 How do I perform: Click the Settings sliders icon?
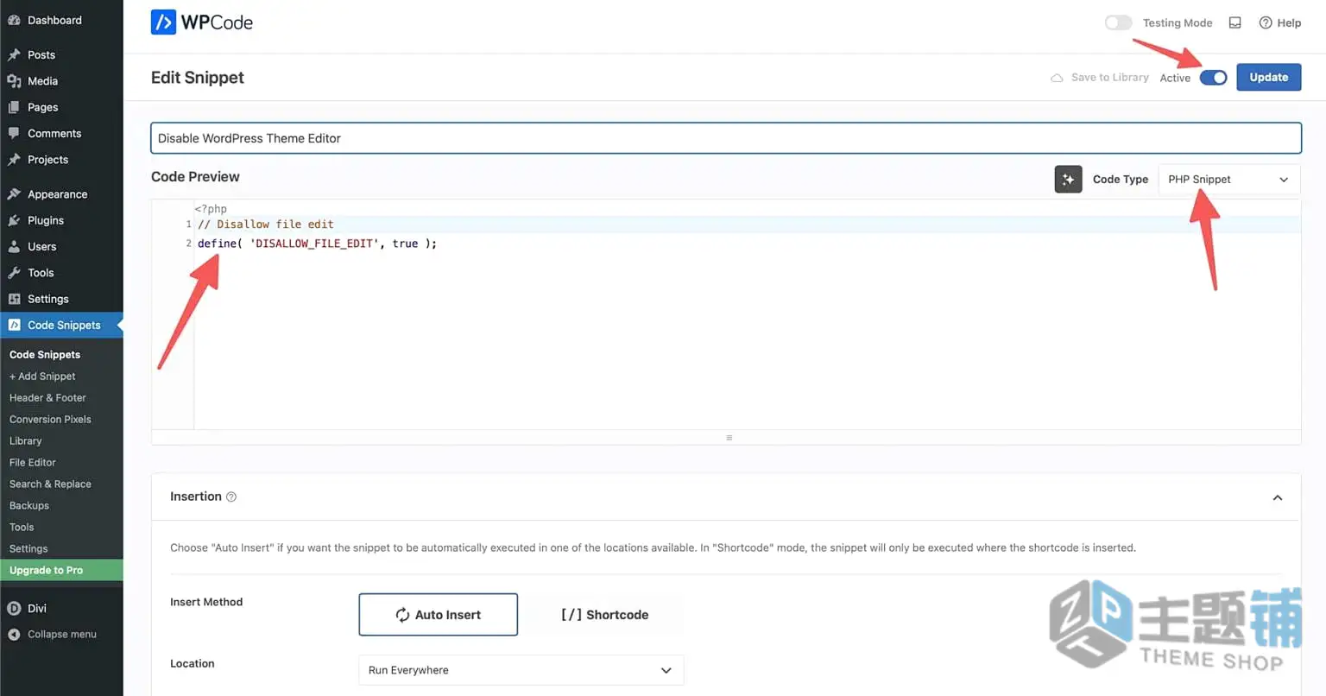pyautogui.click(x=14, y=299)
